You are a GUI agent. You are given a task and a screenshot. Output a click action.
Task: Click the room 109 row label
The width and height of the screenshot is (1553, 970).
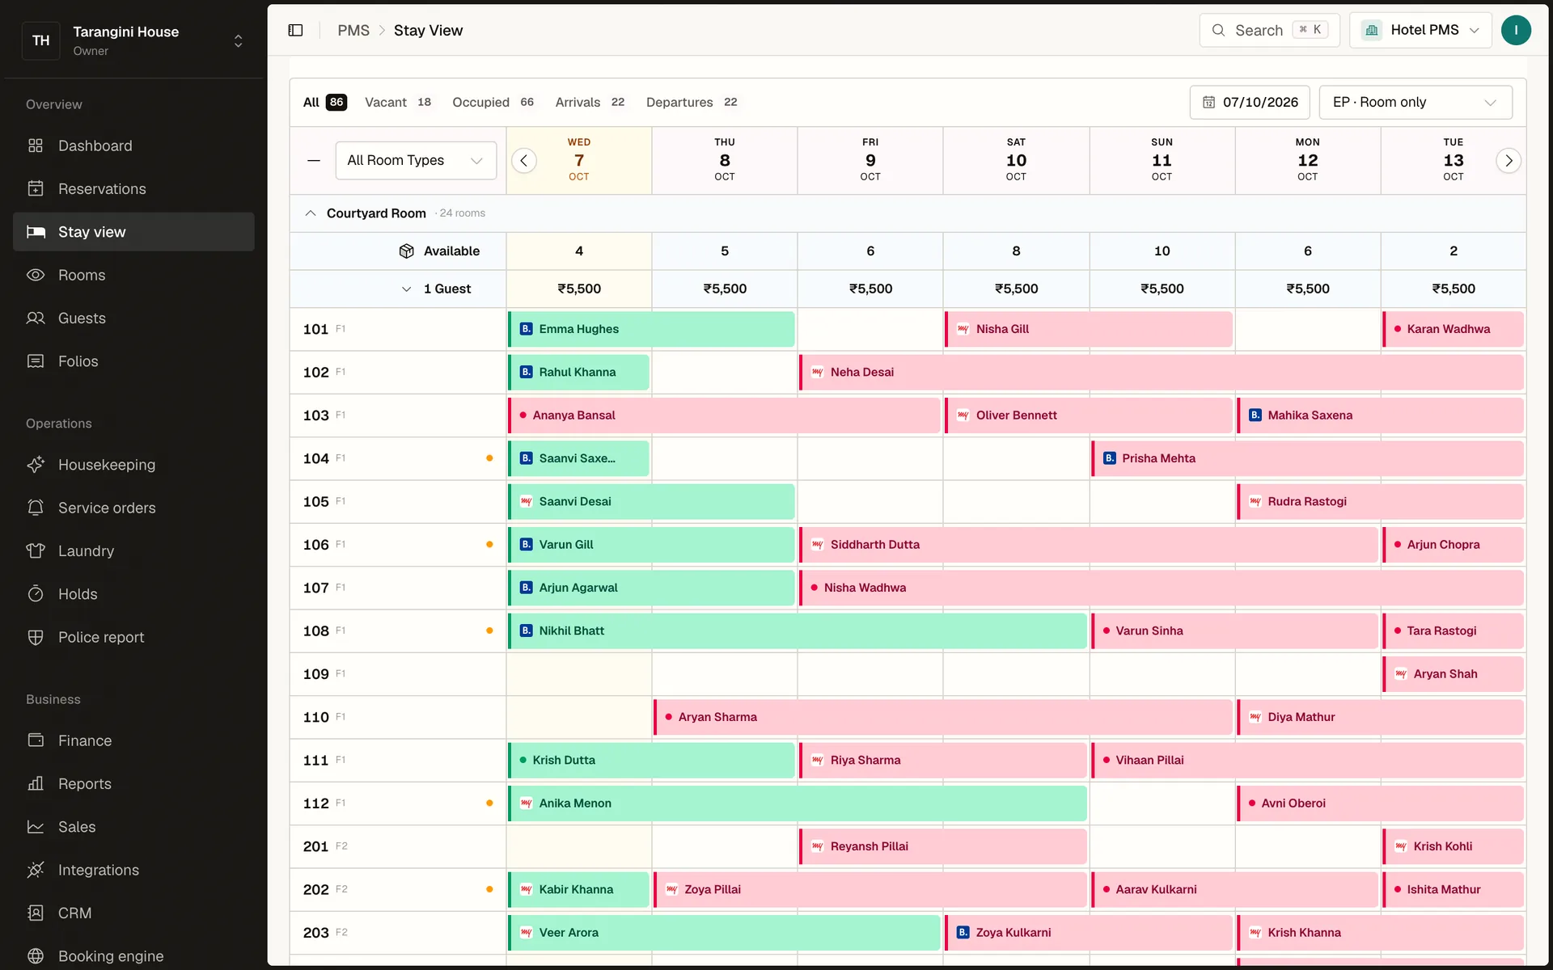pyautogui.click(x=398, y=674)
